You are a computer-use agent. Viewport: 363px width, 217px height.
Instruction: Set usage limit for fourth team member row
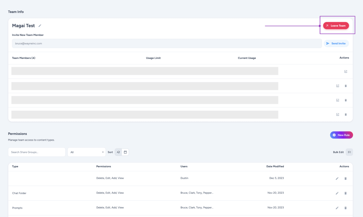click(337, 114)
